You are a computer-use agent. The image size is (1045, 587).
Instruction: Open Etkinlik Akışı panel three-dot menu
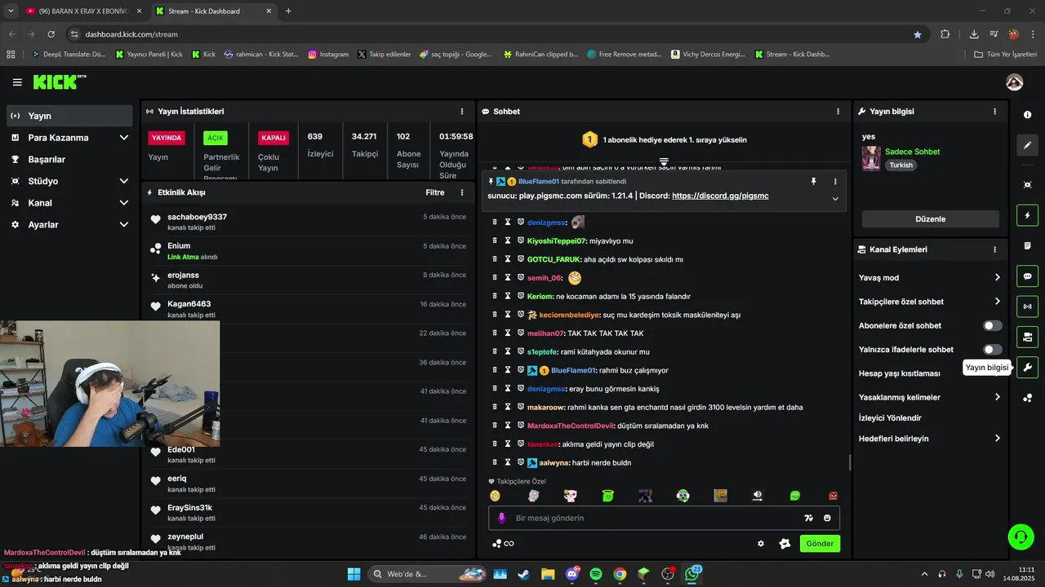tap(462, 193)
